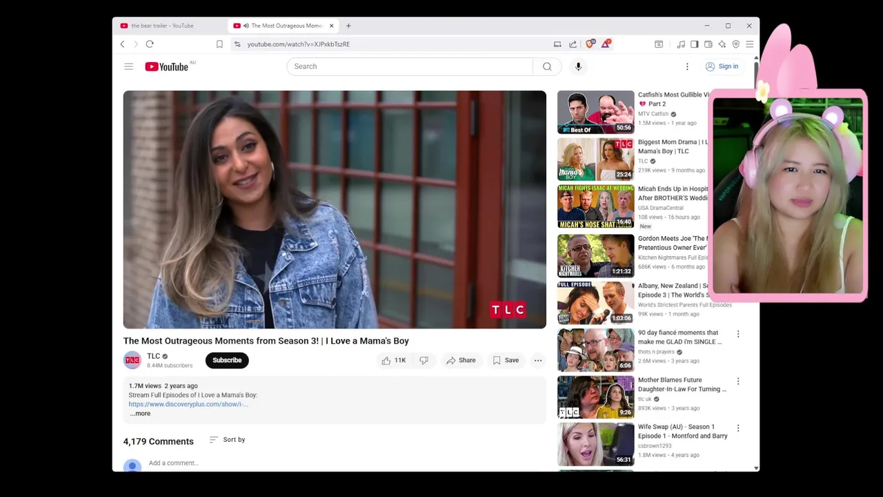Switch to the bear trailer tab
This screenshot has width=883, height=497.
[162, 26]
